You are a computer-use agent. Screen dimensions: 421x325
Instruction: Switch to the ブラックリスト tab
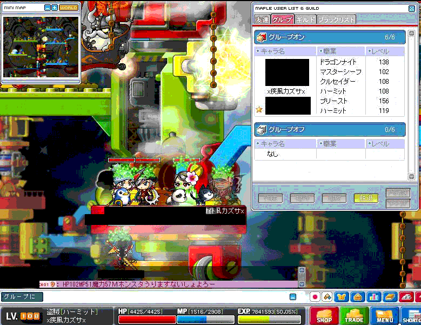click(337, 19)
